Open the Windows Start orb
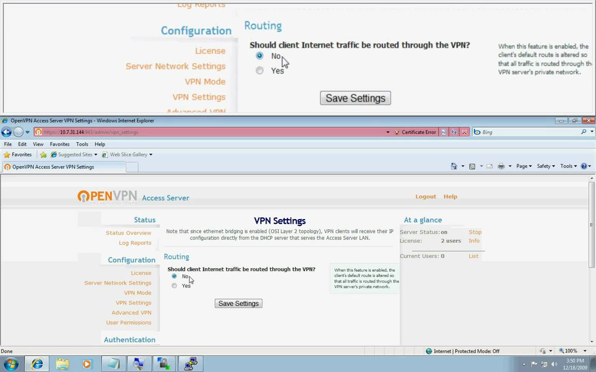 coord(10,364)
